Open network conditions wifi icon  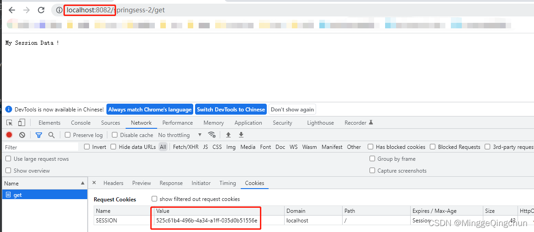coord(212,135)
